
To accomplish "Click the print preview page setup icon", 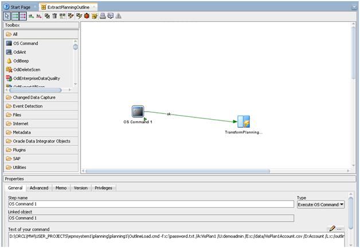I will click(x=111, y=16).
